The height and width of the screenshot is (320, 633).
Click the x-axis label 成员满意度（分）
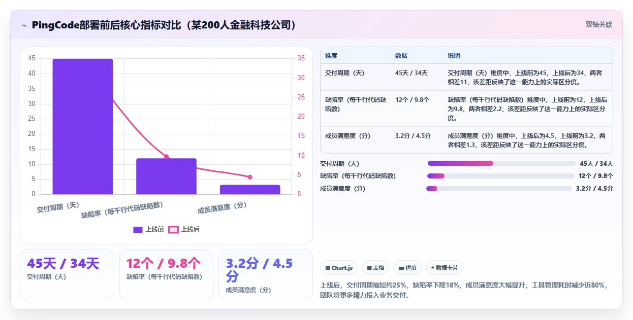222,207
